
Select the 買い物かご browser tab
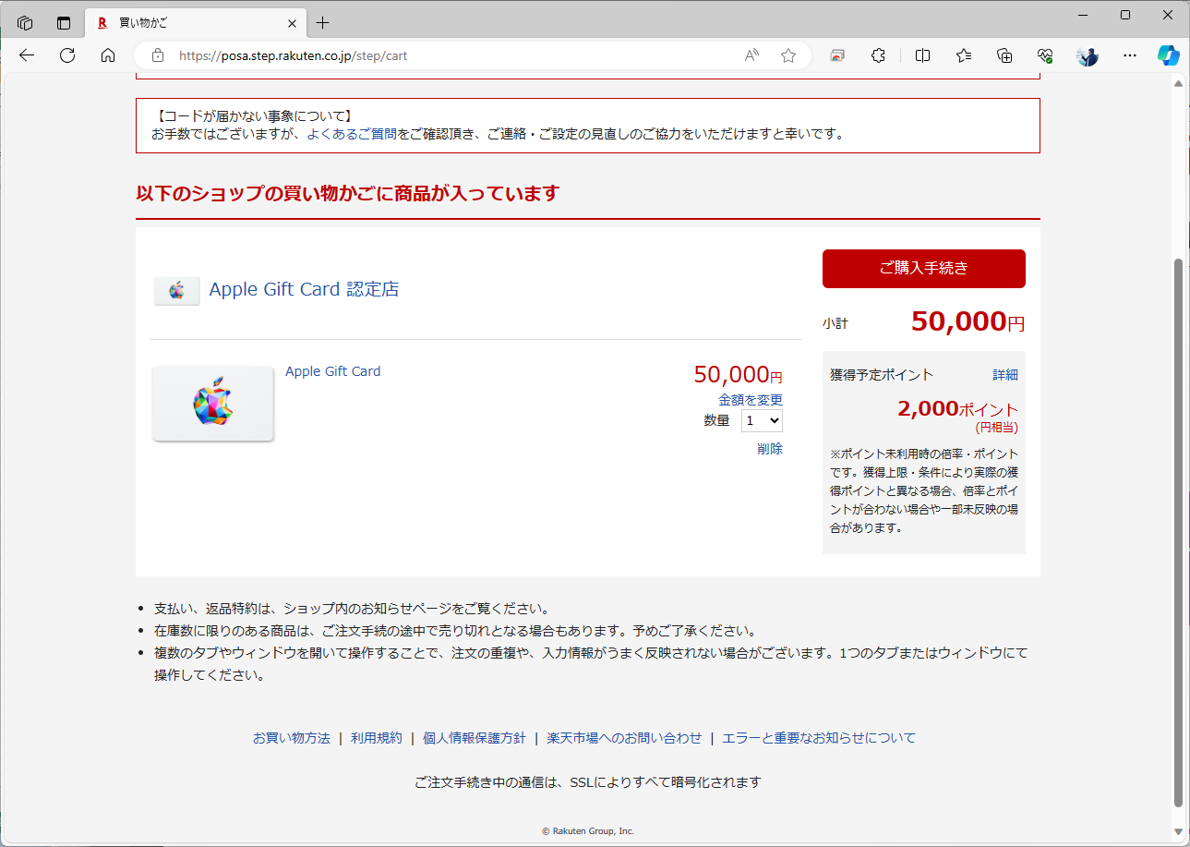click(196, 22)
